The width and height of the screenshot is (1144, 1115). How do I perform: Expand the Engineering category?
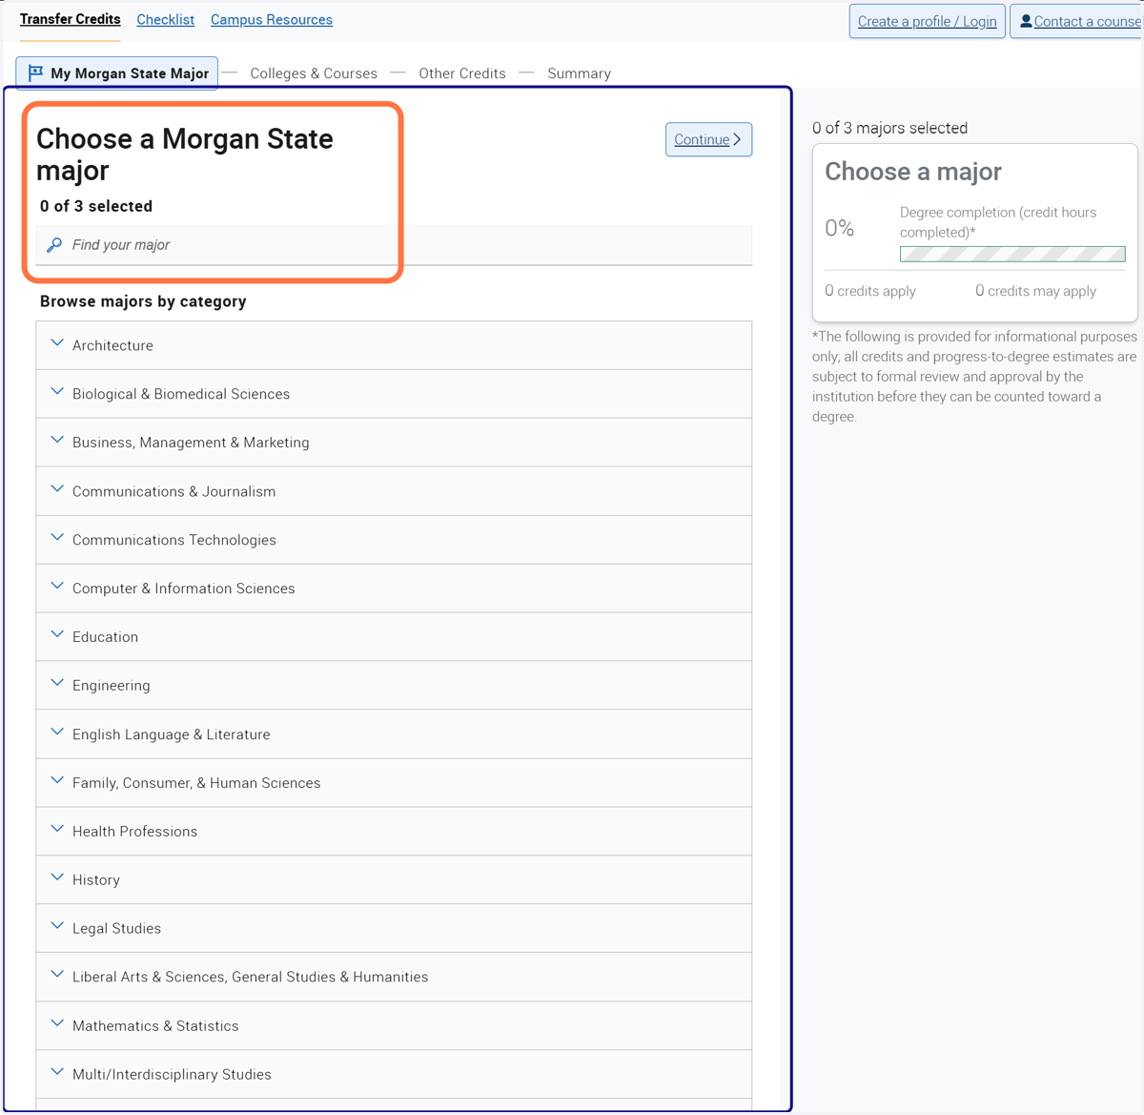[394, 686]
